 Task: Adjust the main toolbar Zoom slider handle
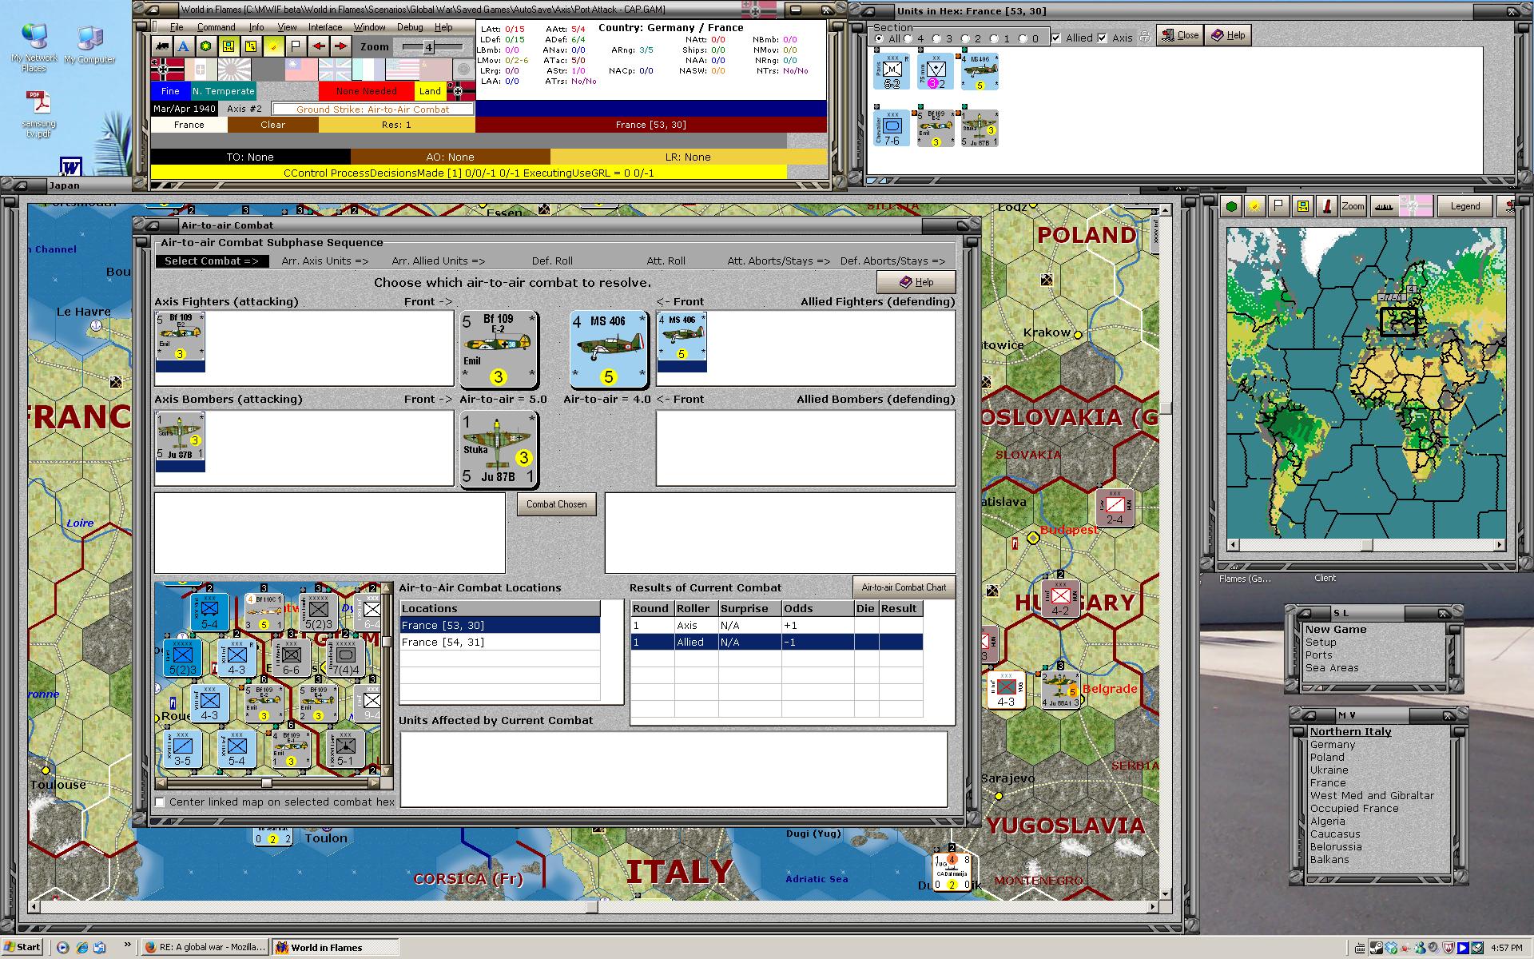pos(428,47)
